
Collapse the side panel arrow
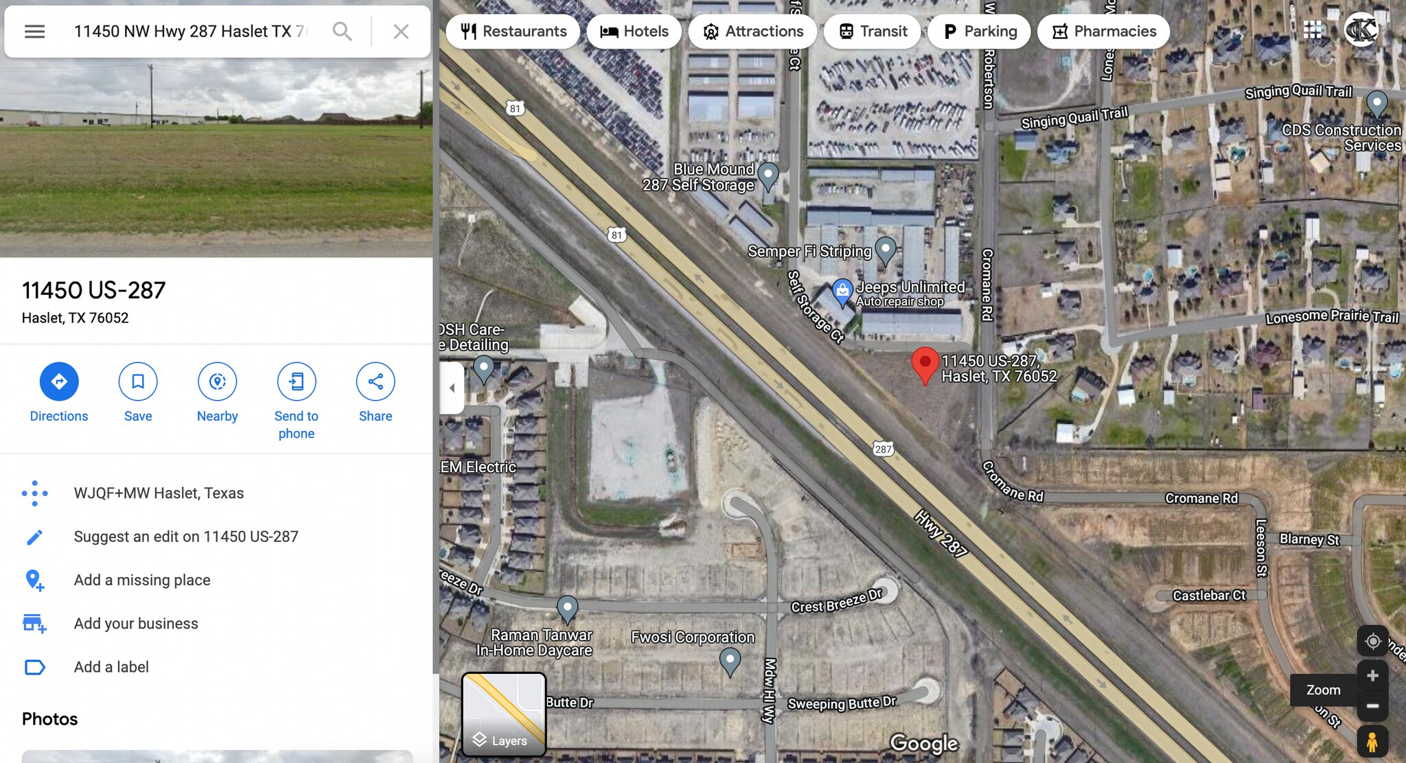(452, 388)
